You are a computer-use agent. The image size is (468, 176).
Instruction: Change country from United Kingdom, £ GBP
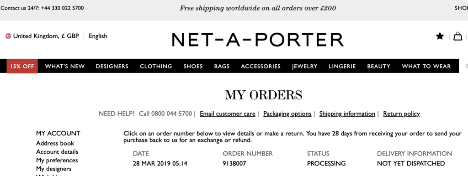pyautogui.click(x=46, y=36)
